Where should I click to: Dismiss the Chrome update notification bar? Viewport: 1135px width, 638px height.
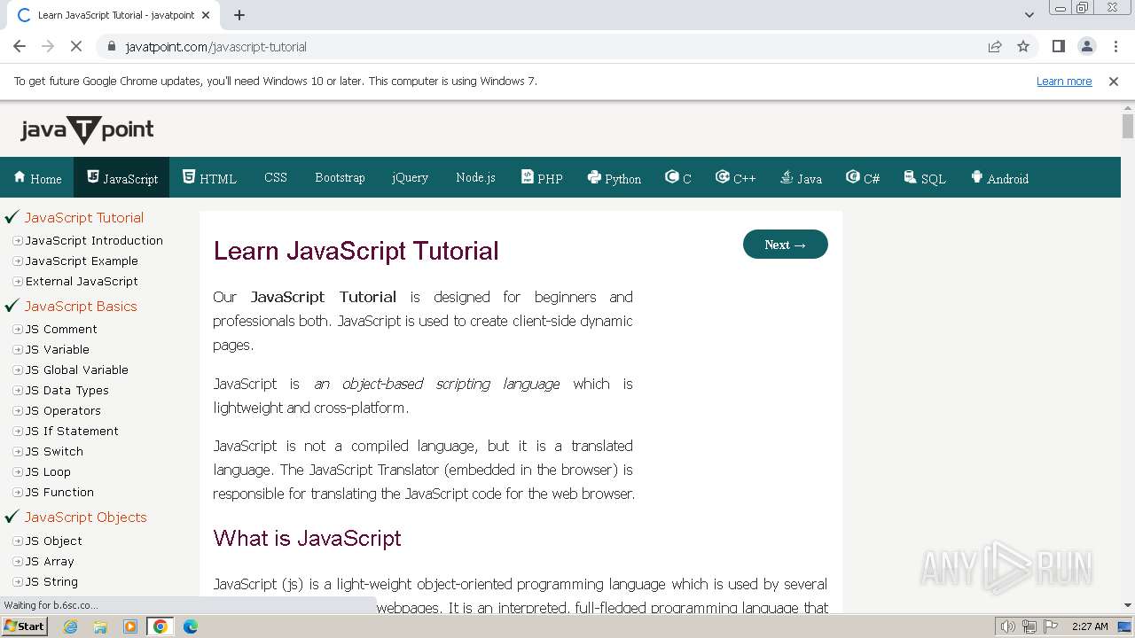click(x=1114, y=81)
